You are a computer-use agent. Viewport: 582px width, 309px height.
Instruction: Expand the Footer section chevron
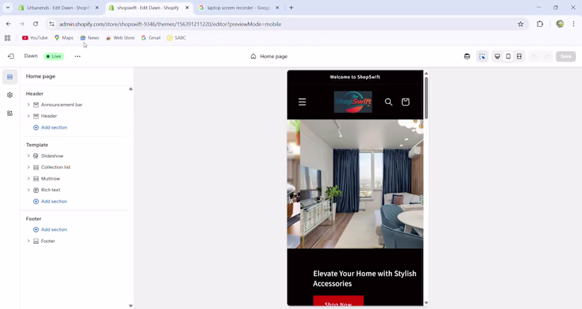[x=28, y=241]
